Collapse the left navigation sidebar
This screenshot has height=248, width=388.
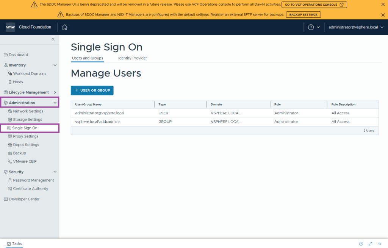tap(53, 39)
